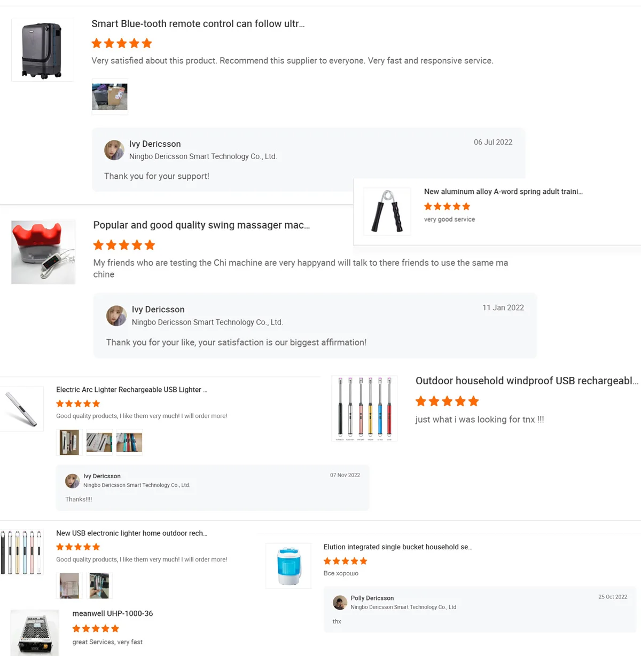
Task: Click the black hand gripper product image
Action: pyautogui.click(x=387, y=211)
